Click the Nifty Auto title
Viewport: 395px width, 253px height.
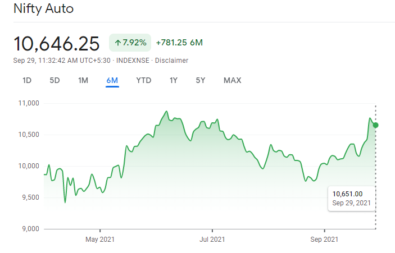(43, 9)
